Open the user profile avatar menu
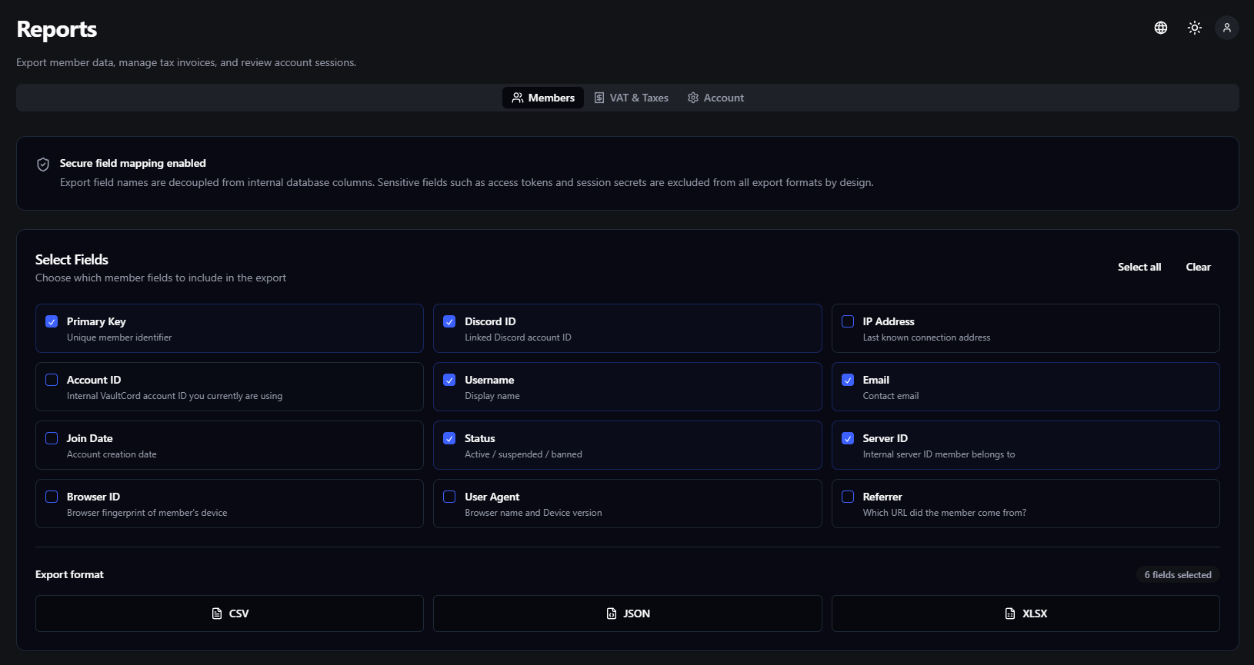Viewport: 1254px width, 665px height. click(x=1227, y=28)
